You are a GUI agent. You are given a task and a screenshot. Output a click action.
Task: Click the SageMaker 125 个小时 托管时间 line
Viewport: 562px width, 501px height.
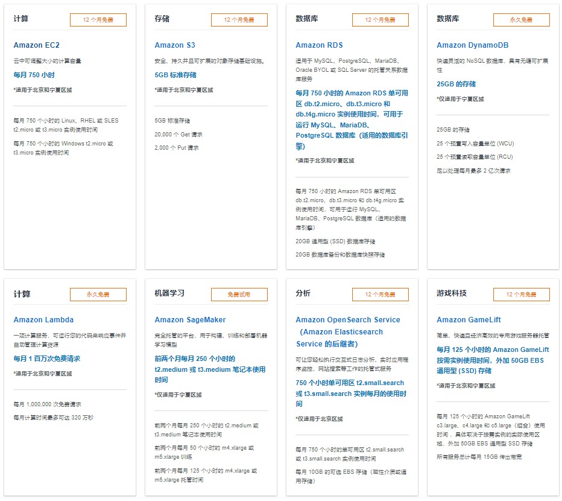coord(206,475)
